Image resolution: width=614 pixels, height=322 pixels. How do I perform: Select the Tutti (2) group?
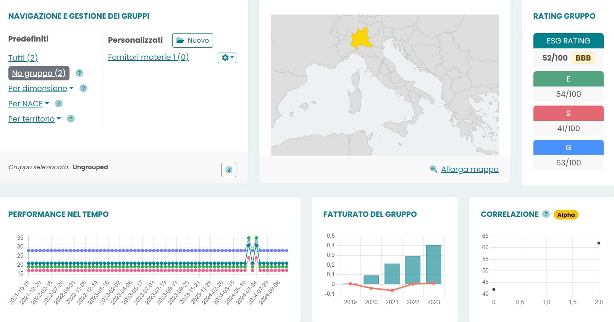(x=23, y=58)
